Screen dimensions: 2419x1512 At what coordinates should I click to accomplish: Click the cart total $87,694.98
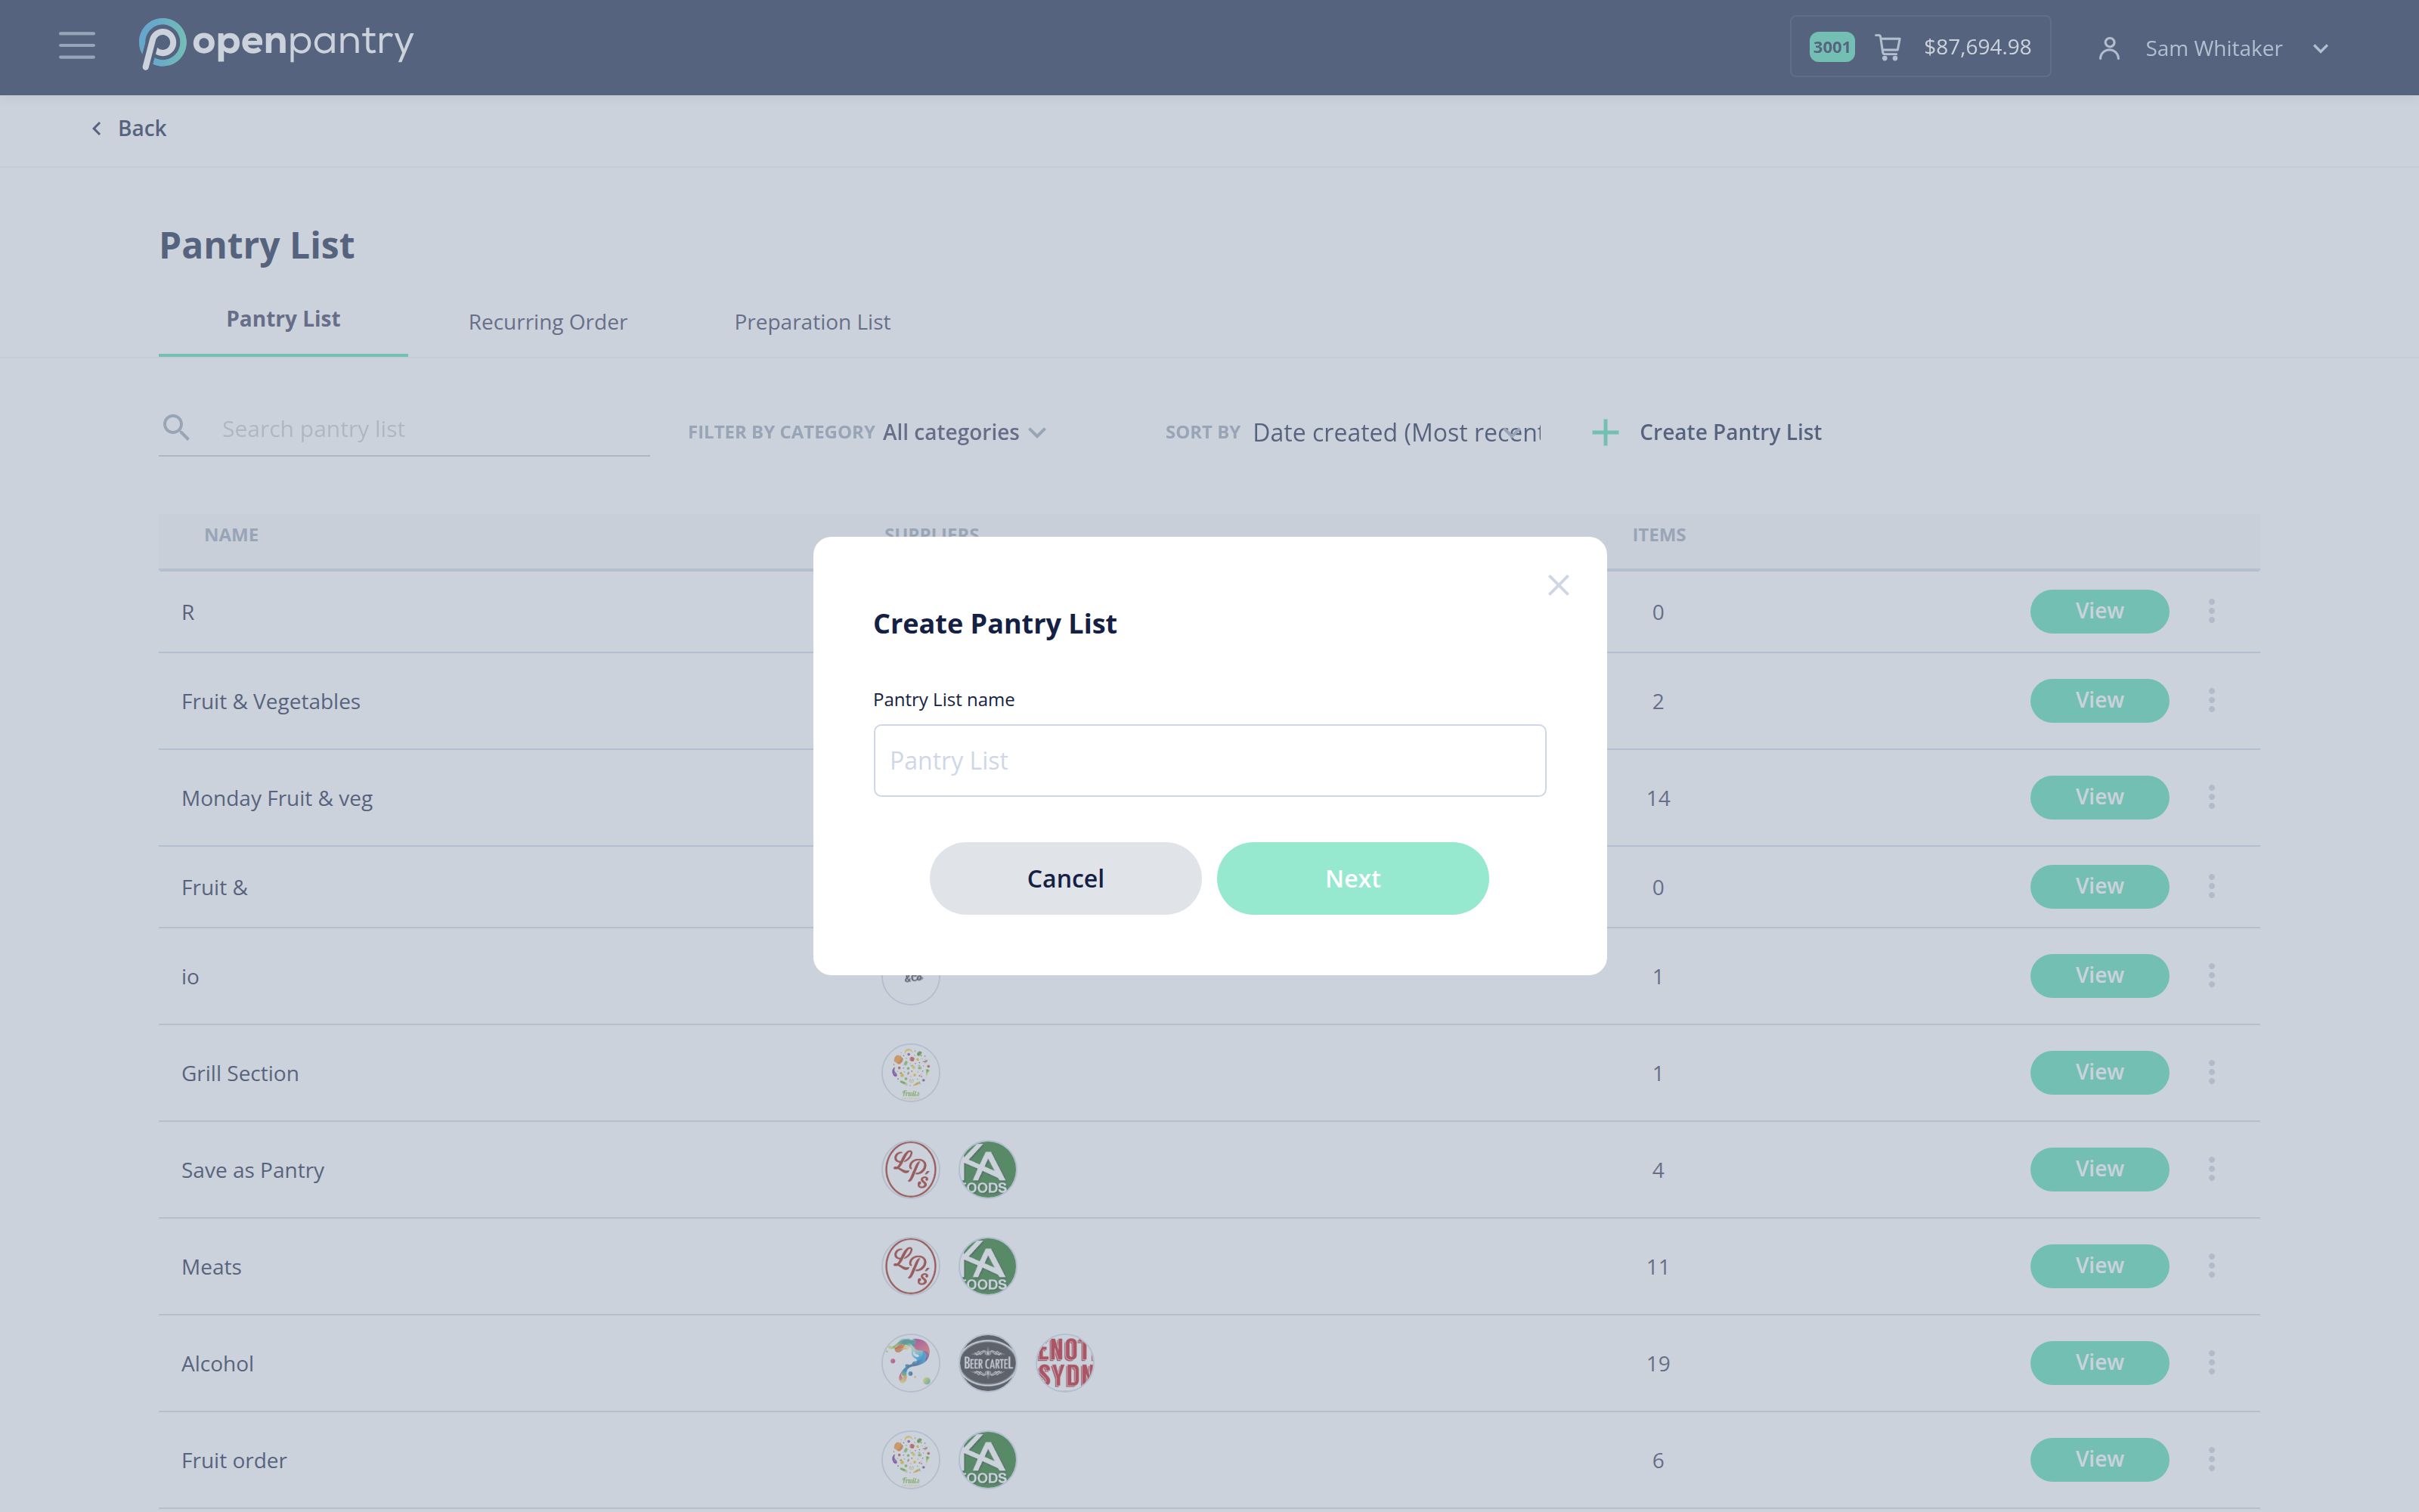[1978, 47]
